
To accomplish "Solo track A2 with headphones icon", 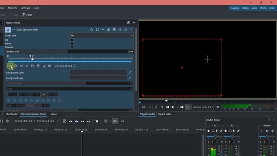I will click(x=230, y=131).
